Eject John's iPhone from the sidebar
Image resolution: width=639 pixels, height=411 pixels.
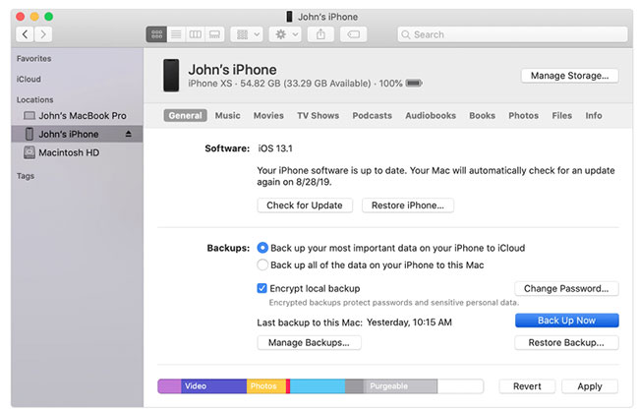(x=129, y=134)
